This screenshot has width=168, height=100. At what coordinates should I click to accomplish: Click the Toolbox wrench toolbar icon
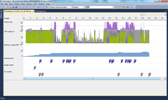pyautogui.click(x=125, y=7)
